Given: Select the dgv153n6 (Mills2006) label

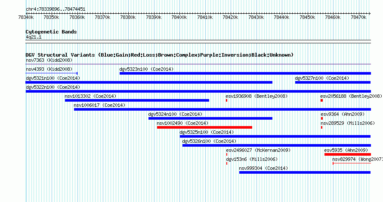Looking at the screenshot, I should point(252,159).
